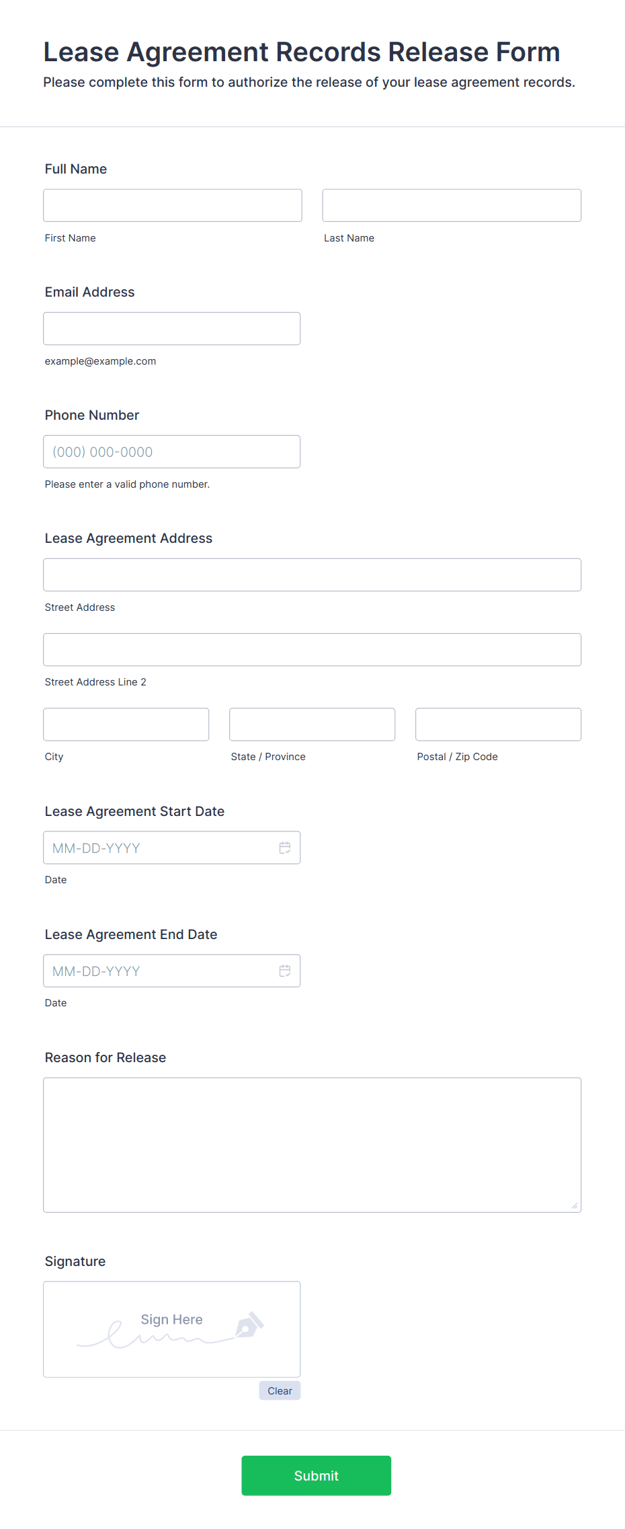Image resolution: width=625 pixels, height=1529 pixels.
Task: Grab the Reason for Release resize handle
Action: point(575,1205)
